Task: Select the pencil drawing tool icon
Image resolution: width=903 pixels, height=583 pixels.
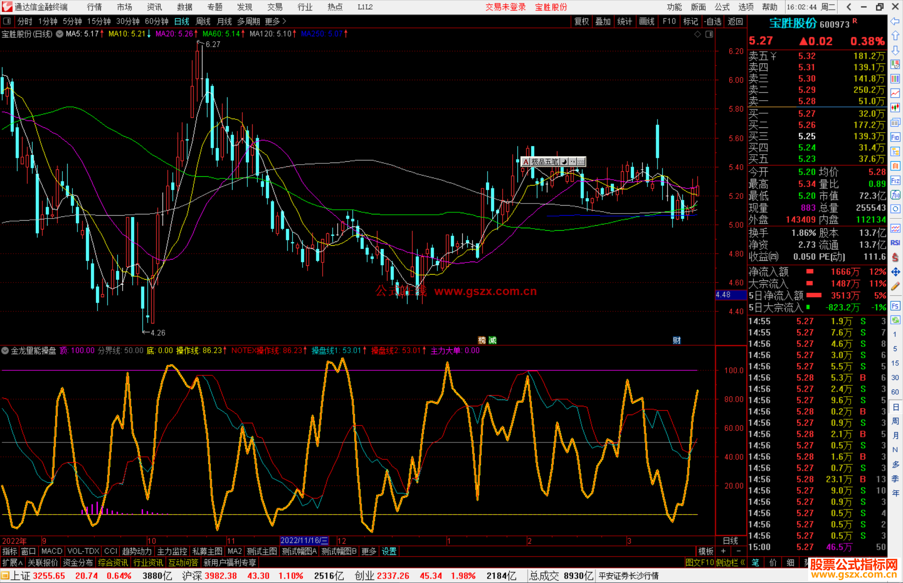Action: pos(895,287)
